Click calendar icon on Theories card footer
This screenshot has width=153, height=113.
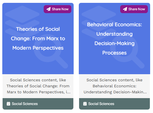click(x=8, y=104)
